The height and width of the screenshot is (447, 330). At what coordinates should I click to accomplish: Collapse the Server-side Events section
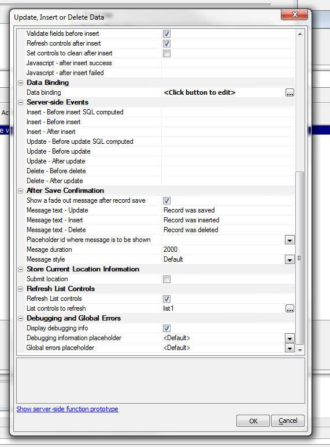click(x=21, y=102)
